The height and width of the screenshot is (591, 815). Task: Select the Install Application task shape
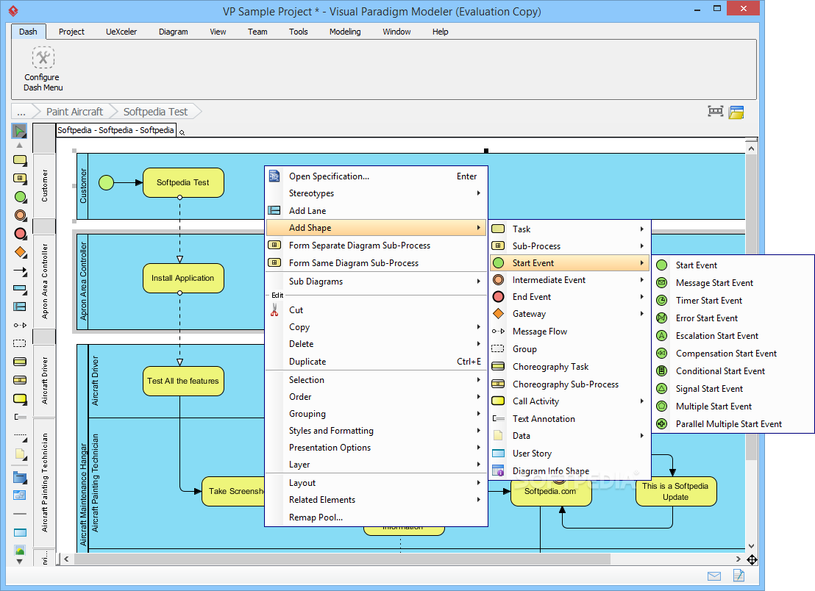[x=183, y=279]
